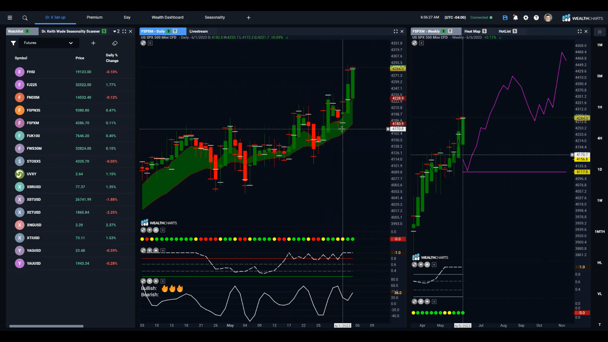Move Bullish/Bearish oscillator pane up
The height and width of the screenshot is (342, 608).
[x=156, y=281]
